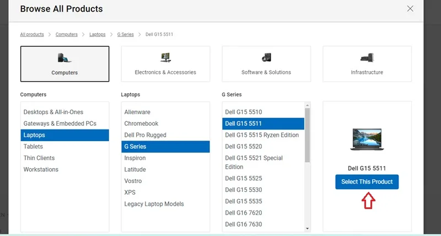Choose Tablets in the Computers list

pos(64,147)
